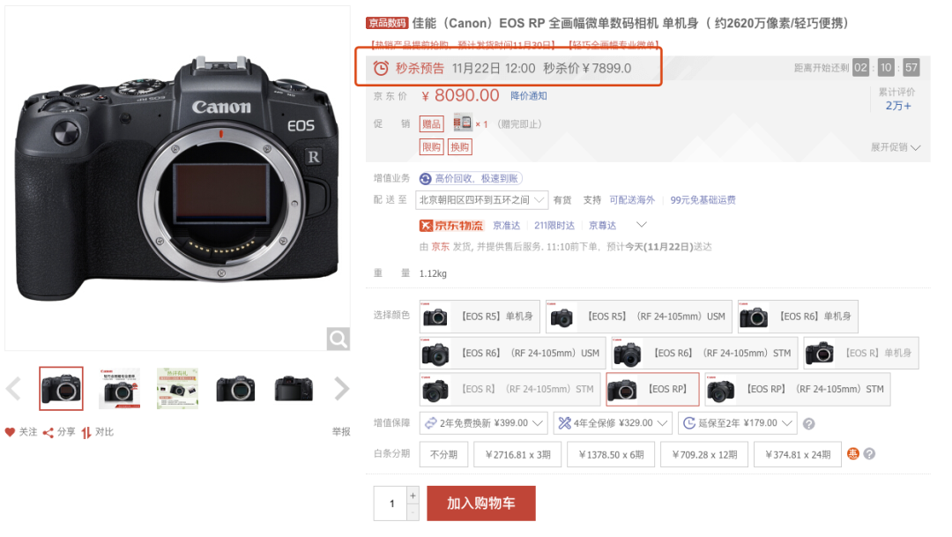Click the gift item image next to 赠品
This screenshot has height=537, width=952.
462,123
